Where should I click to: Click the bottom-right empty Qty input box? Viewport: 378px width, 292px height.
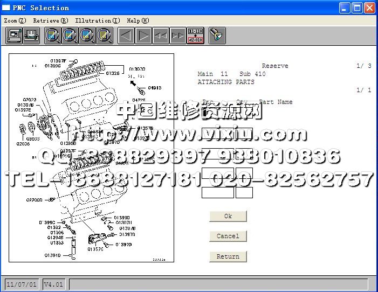click(x=244, y=192)
